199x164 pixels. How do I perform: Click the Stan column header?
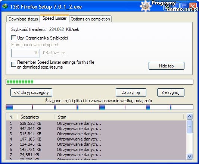click(119, 117)
